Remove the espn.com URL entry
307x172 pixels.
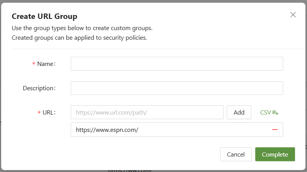275,130
